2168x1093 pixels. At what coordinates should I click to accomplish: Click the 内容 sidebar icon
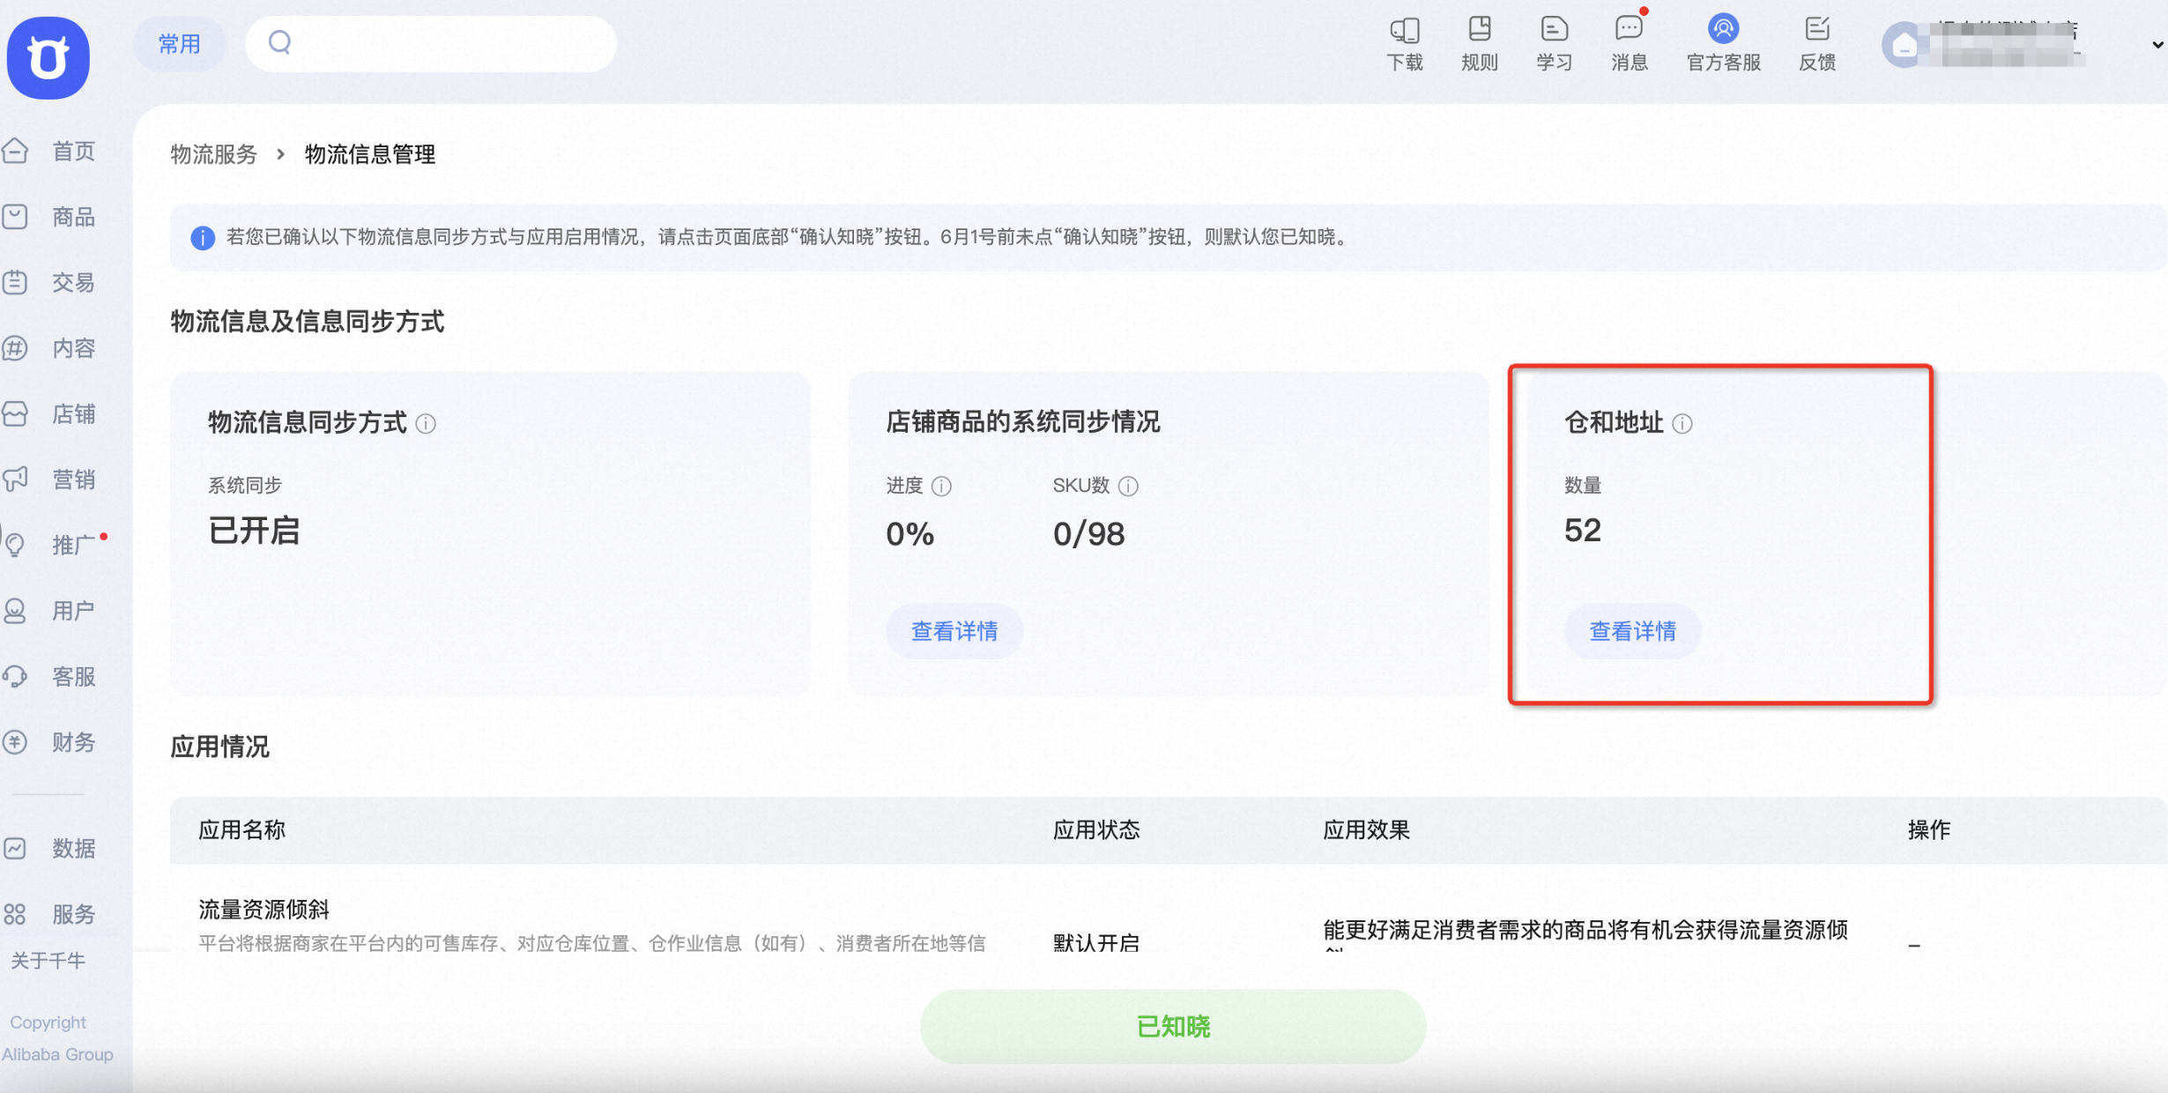15,348
